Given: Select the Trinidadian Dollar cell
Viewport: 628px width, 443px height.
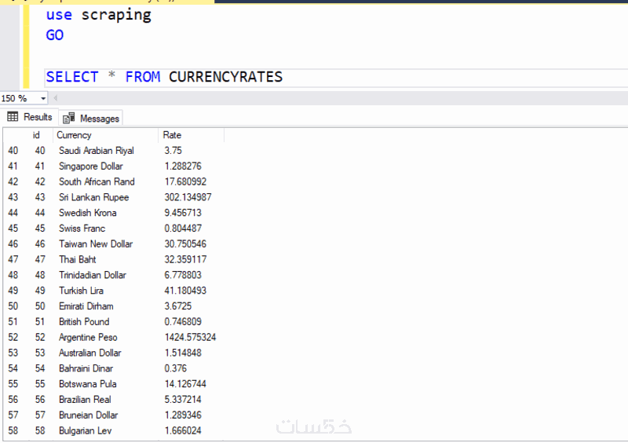Looking at the screenshot, I should point(93,275).
